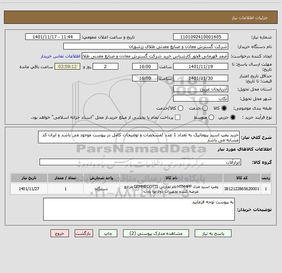
Task: Click the delivery province field آذربایجان غربی
Action: [x=201, y=89]
